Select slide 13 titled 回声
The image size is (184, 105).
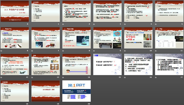click(46, 64)
